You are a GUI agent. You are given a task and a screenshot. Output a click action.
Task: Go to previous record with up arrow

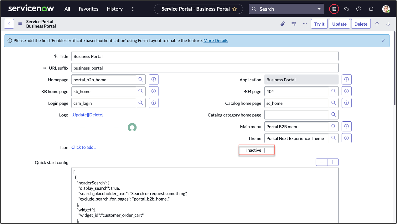(x=377, y=24)
